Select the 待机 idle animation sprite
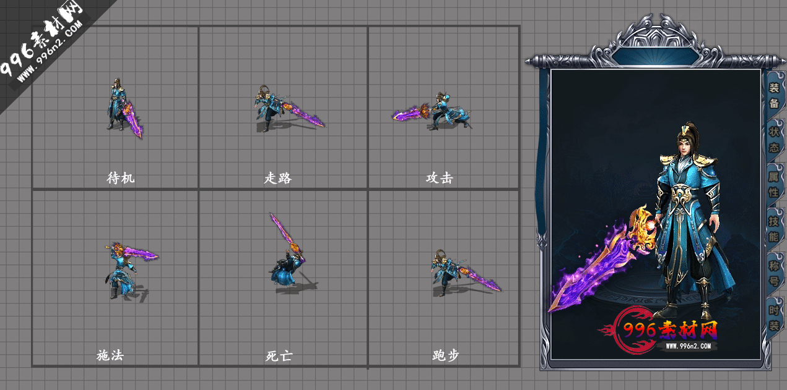The width and height of the screenshot is (787, 390). tap(123, 109)
